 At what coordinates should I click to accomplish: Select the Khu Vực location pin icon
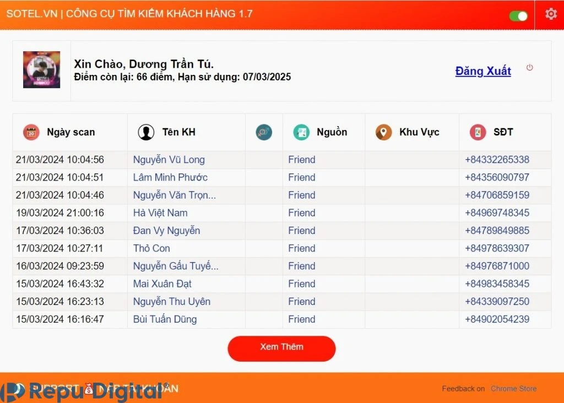tap(383, 132)
